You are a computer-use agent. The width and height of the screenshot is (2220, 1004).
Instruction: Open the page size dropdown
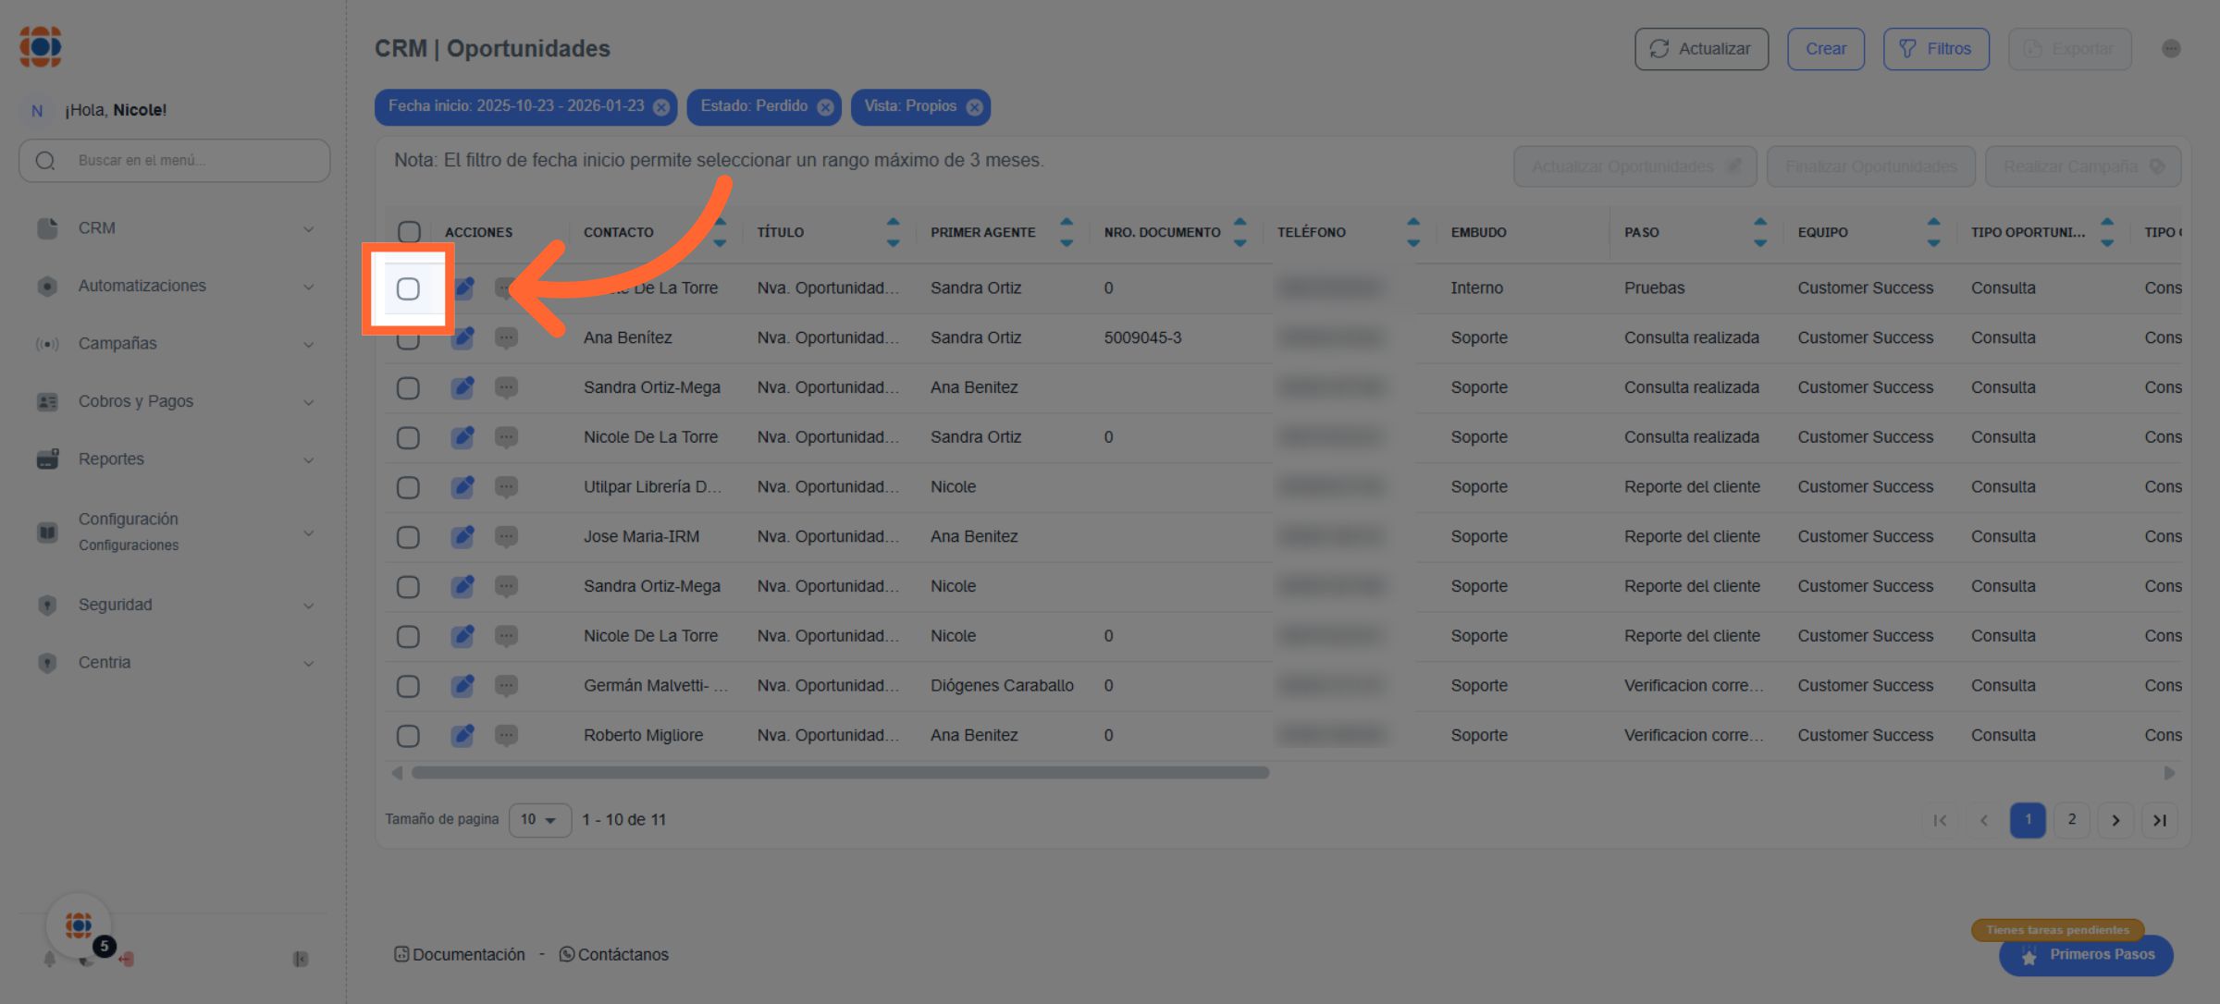(x=539, y=820)
